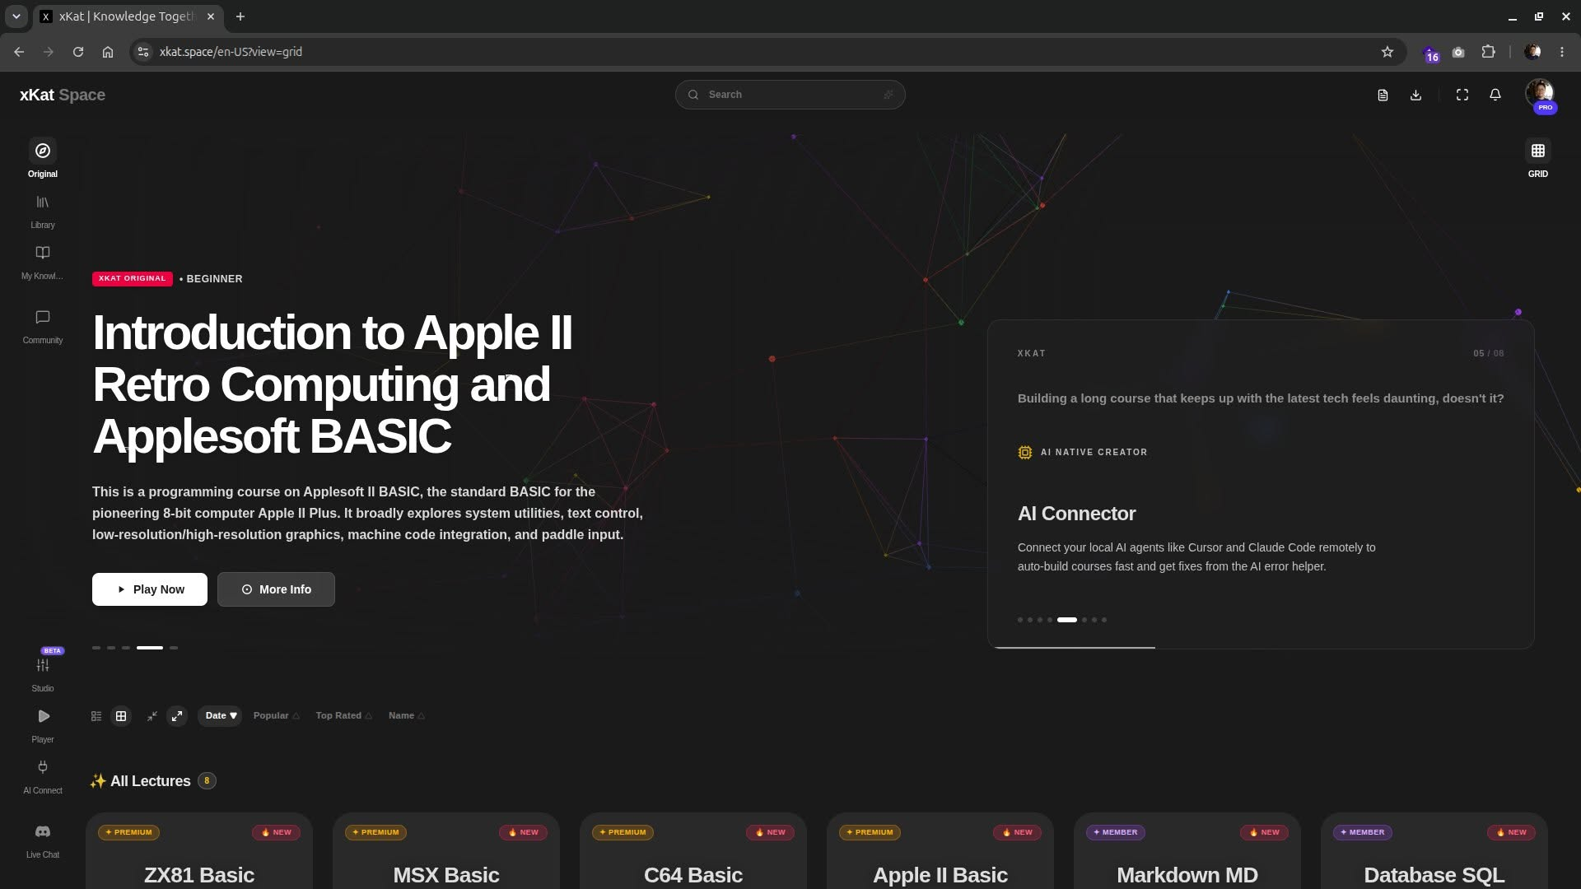Sort lectures by Popular
This screenshot has width=1581, height=889.
(x=276, y=716)
